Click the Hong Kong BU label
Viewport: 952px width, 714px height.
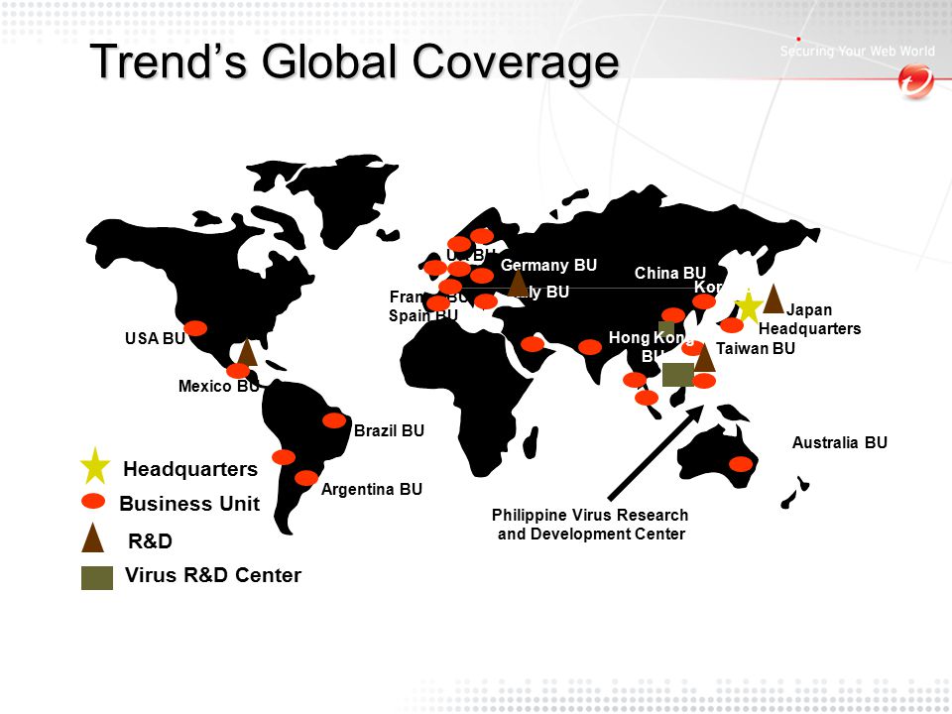651,346
